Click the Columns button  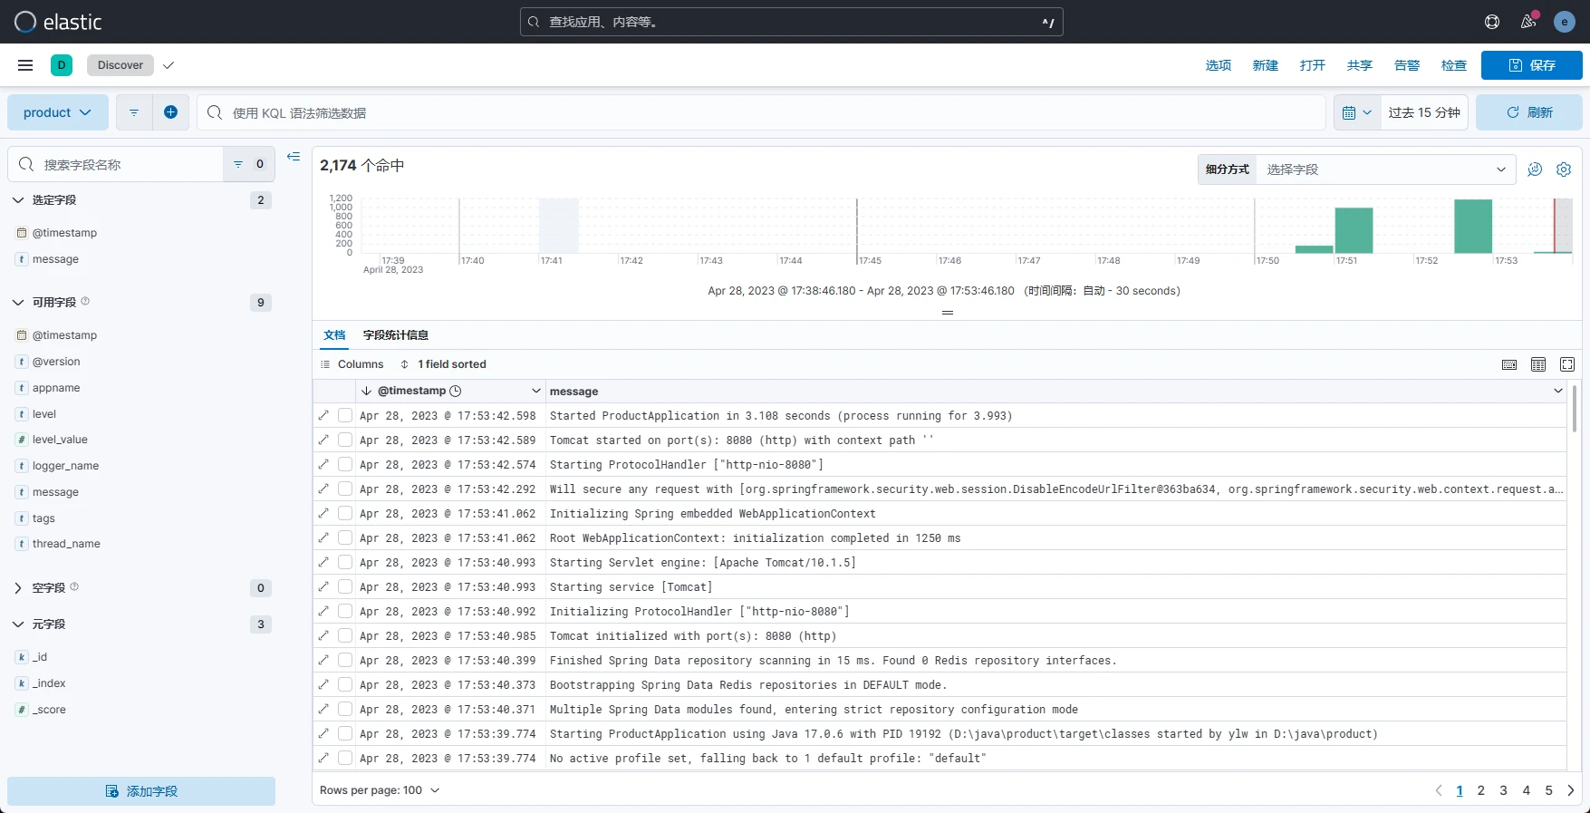(352, 364)
